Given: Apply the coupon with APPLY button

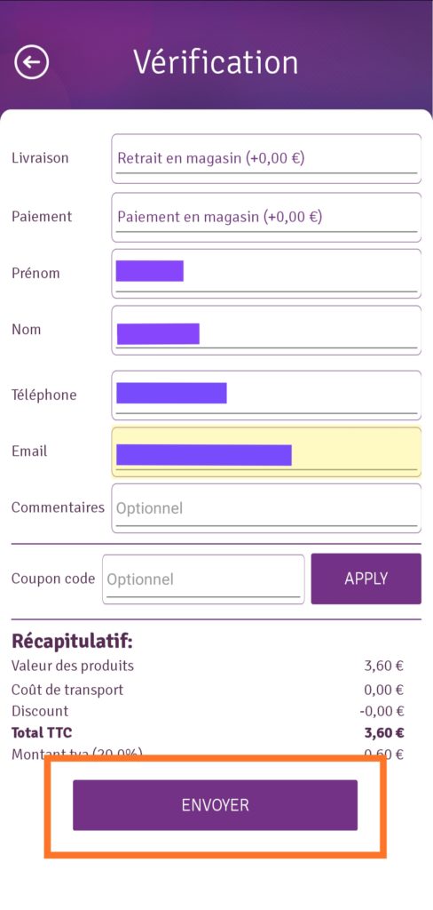Looking at the screenshot, I should pos(366,579).
